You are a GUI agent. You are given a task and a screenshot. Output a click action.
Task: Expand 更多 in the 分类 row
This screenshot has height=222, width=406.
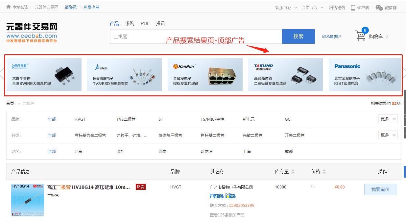coord(388,135)
